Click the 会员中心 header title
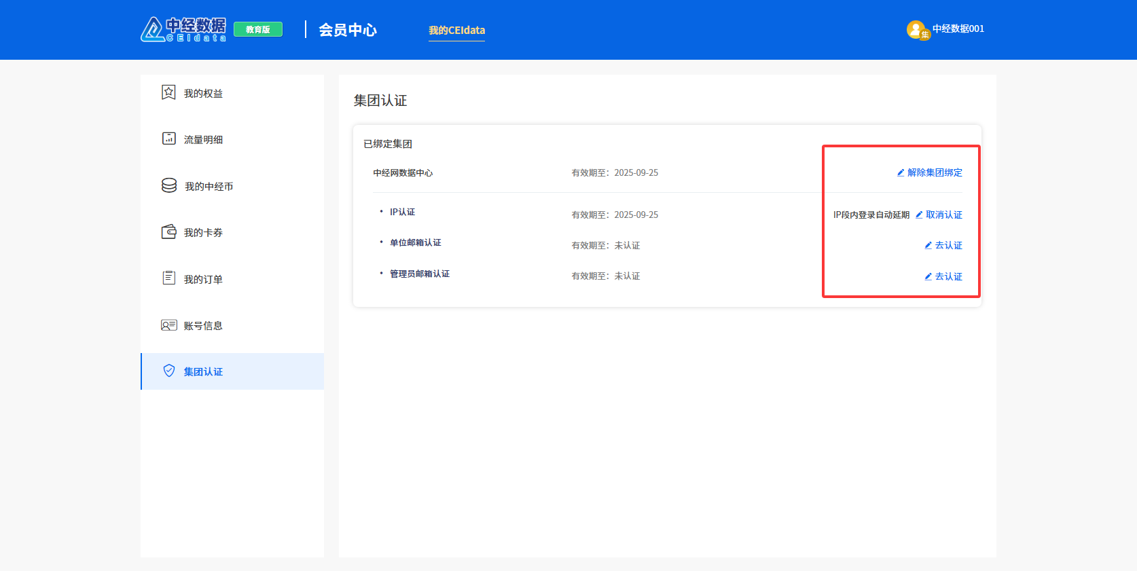The width and height of the screenshot is (1137, 571). pyautogui.click(x=348, y=30)
